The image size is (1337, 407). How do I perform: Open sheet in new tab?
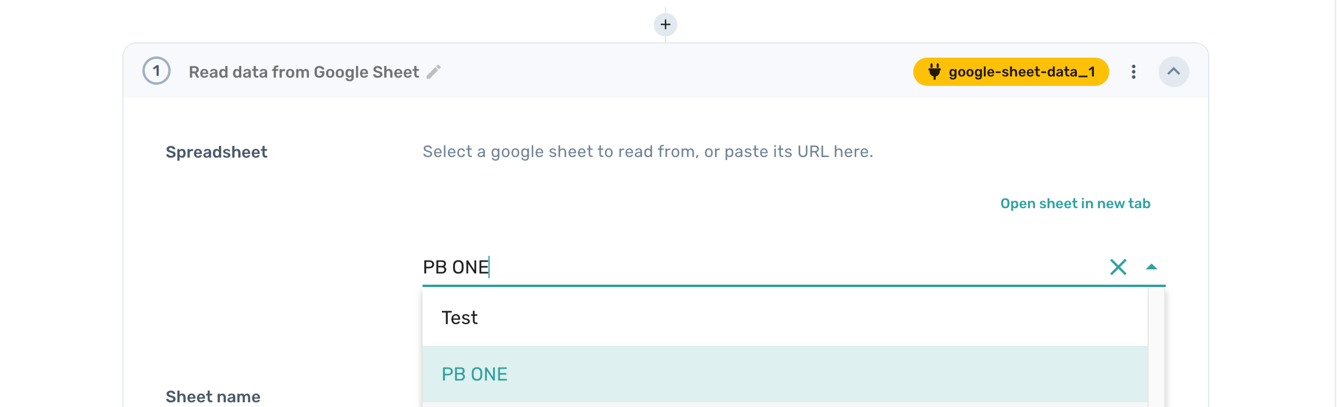[x=1075, y=203]
